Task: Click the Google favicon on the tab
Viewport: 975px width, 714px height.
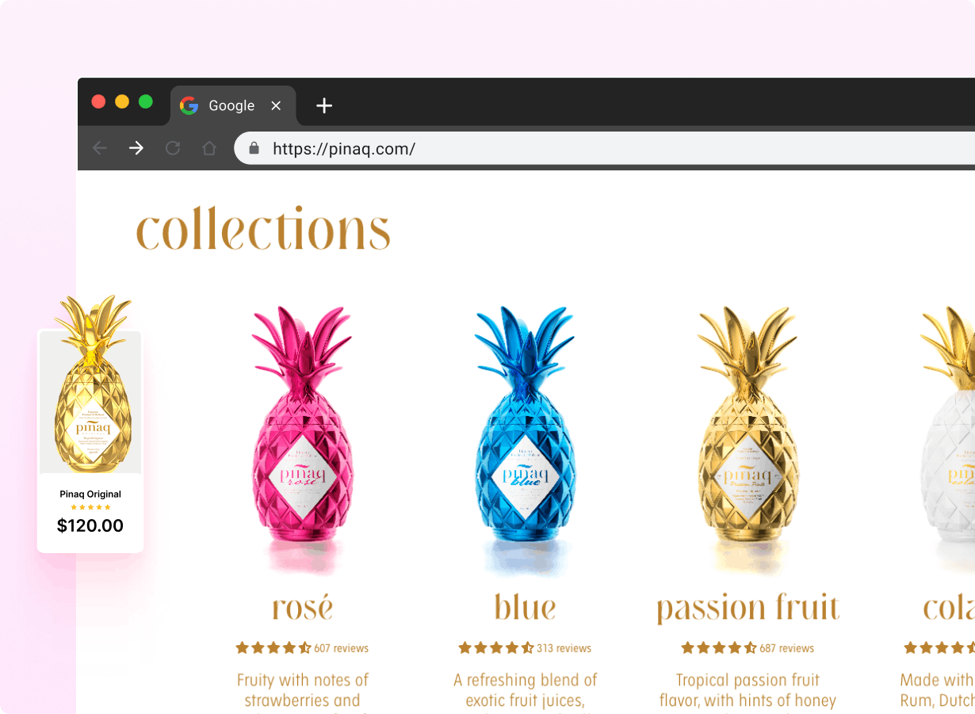Action: point(189,105)
